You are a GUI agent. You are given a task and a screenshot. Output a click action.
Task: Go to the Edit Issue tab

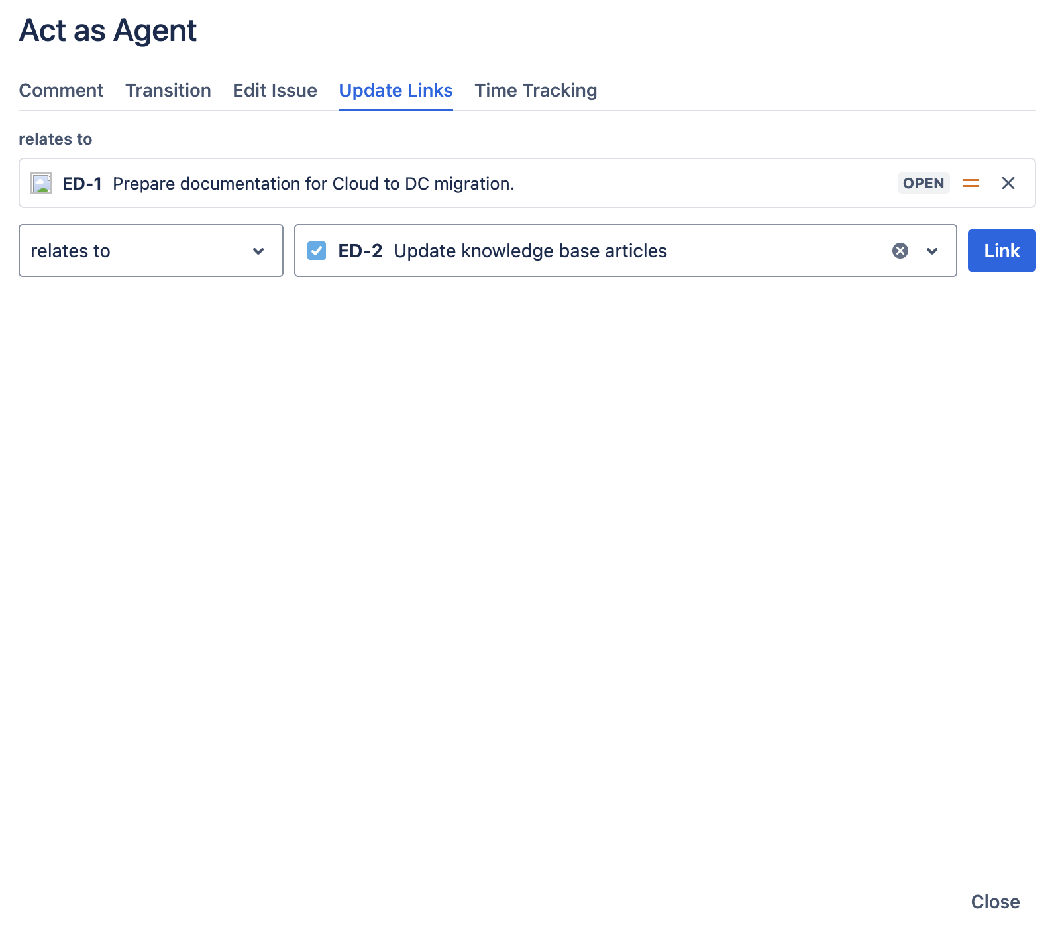[275, 90]
